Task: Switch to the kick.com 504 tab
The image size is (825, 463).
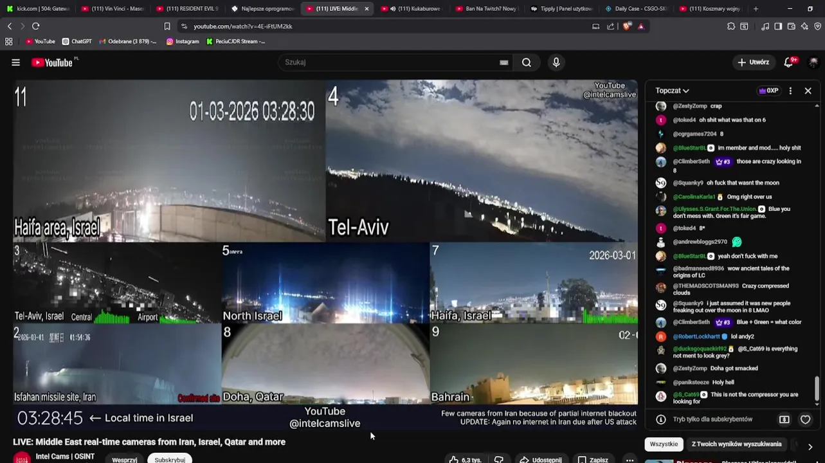Action: (x=39, y=9)
